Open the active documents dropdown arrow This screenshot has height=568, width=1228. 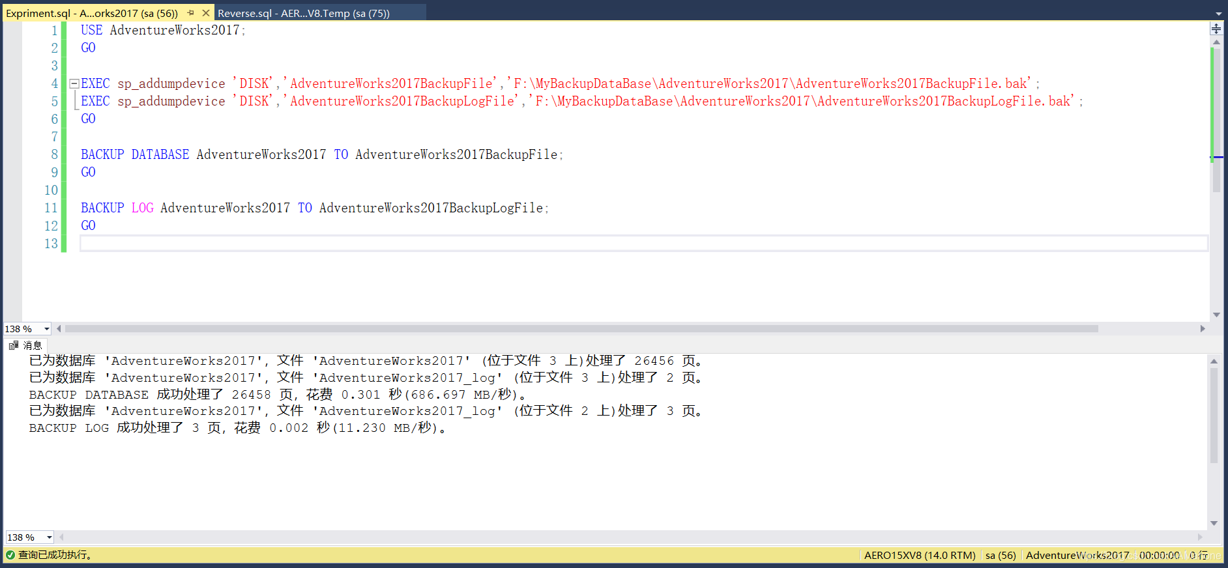(x=1219, y=13)
